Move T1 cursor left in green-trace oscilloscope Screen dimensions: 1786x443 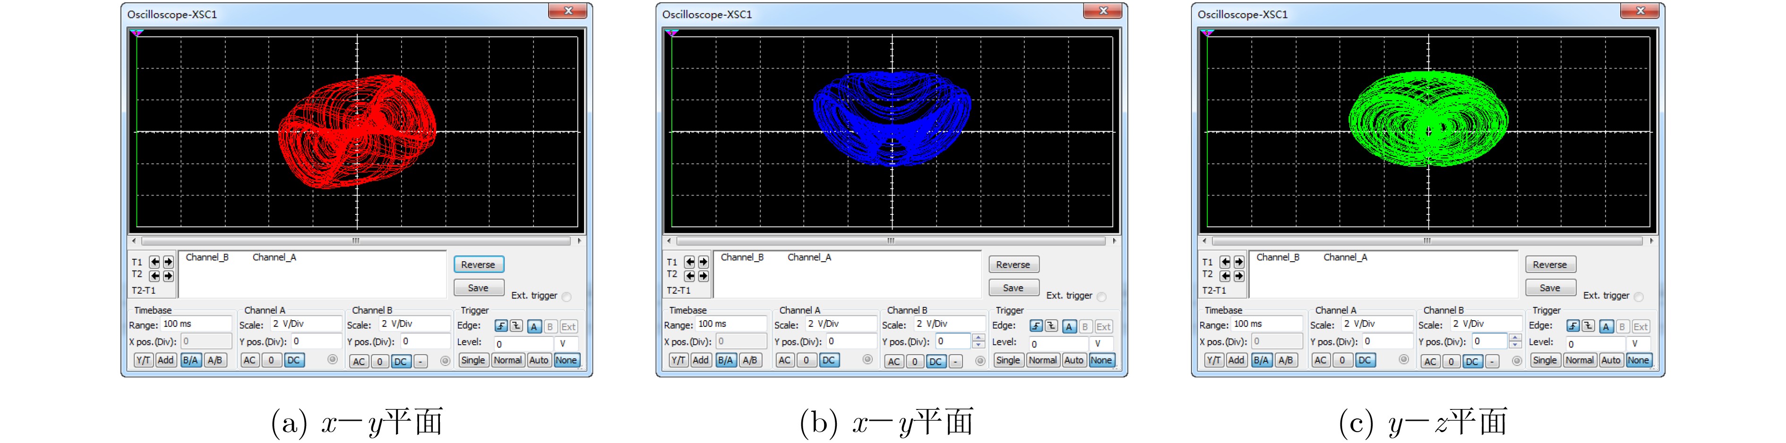tap(1226, 262)
